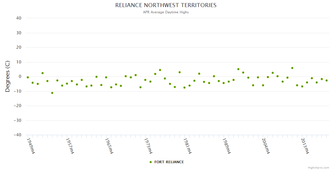Toggle the FORT RELIANCE series legend label
Image resolution: width=332 pixels, height=170 pixels.
coord(169,162)
